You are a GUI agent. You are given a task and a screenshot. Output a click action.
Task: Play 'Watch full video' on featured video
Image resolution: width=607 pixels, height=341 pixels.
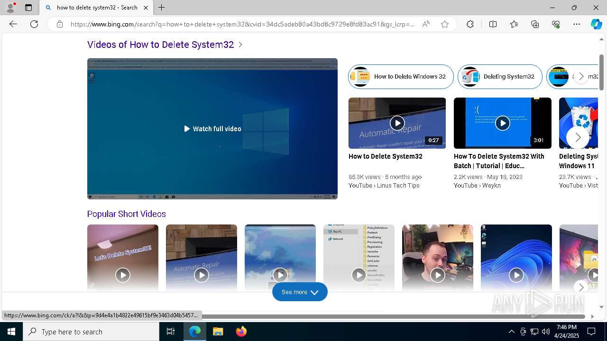point(212,129)
